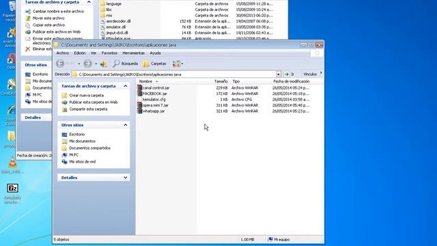The image size is (437, 246).
Task: Select the whatsapp.jar file icon
Action: coord(139,111)
